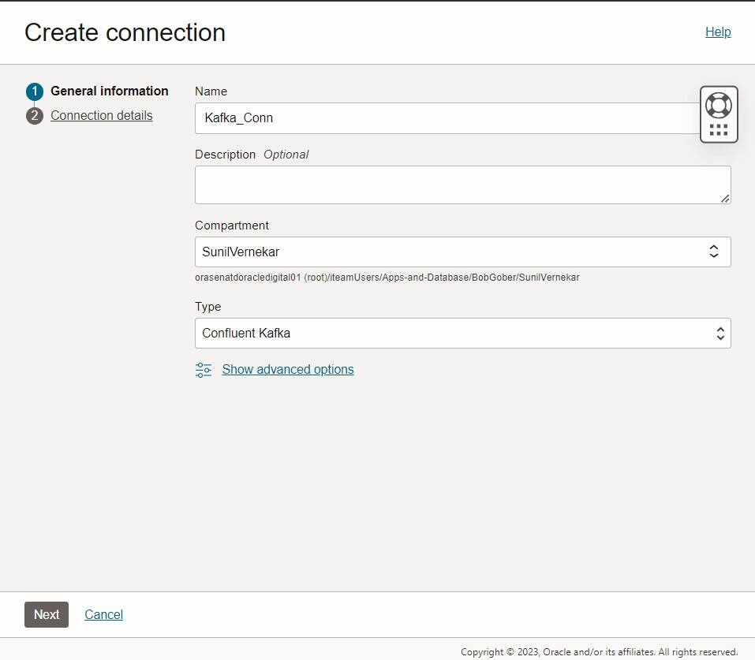Click the lifebuoy support icon
The width and height of the screenshot is (755, 660).
[719, 105]
